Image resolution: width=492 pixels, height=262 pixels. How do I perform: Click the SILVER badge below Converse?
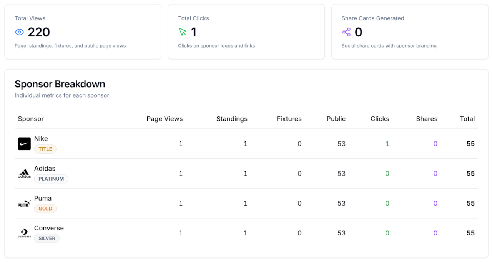click(x=47, y=238)
